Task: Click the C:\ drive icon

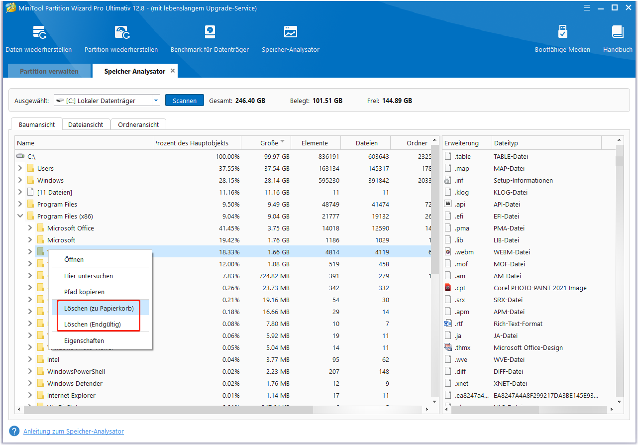Action: click(x=21, y=156)
